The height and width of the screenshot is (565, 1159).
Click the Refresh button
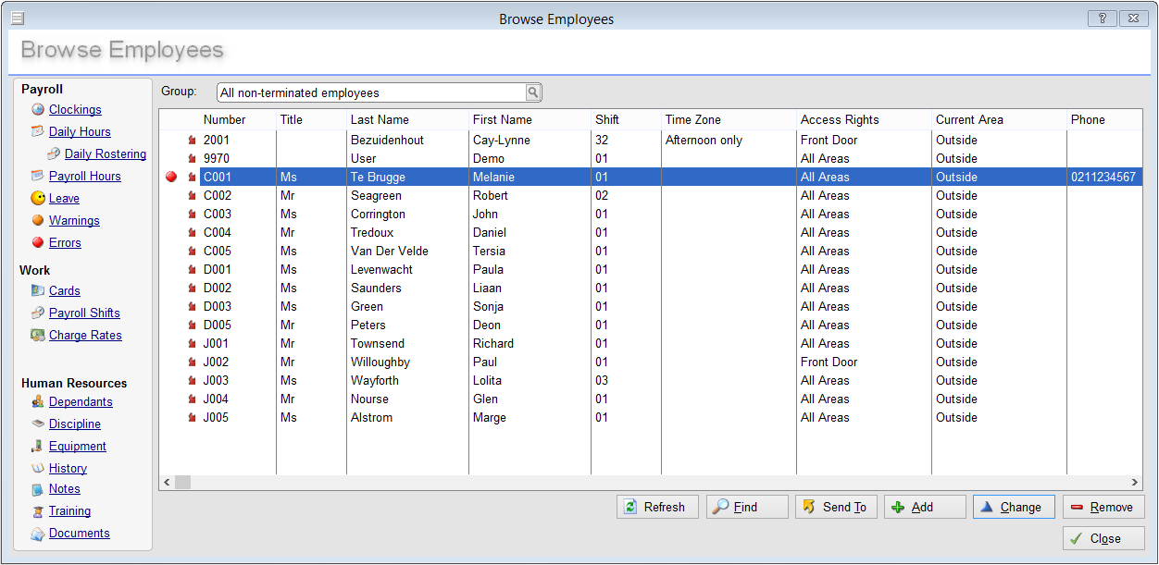click(x=656, y=507)
